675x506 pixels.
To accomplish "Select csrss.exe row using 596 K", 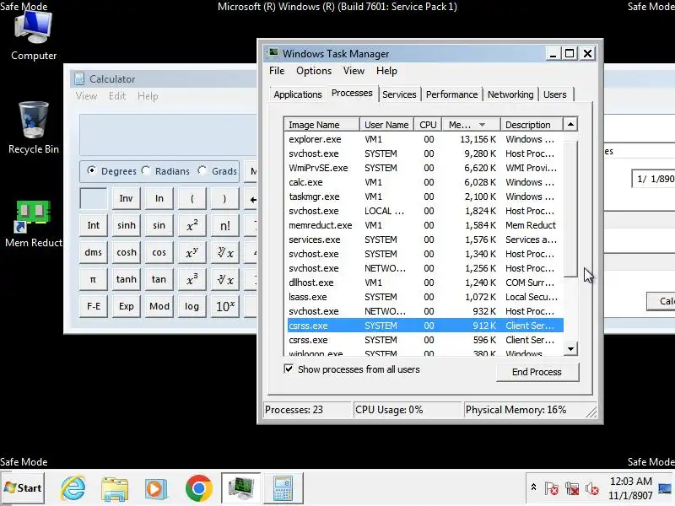I will 425,340.
